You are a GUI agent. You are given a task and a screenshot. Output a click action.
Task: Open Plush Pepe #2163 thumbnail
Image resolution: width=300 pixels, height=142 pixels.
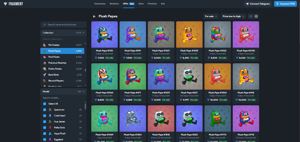tap(104, 76)
